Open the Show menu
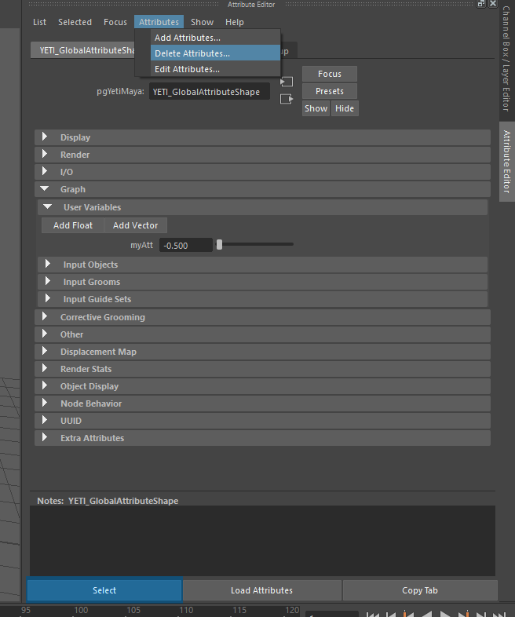The height and width of the screenshot is (617, 515). click(x=202, y=22)
